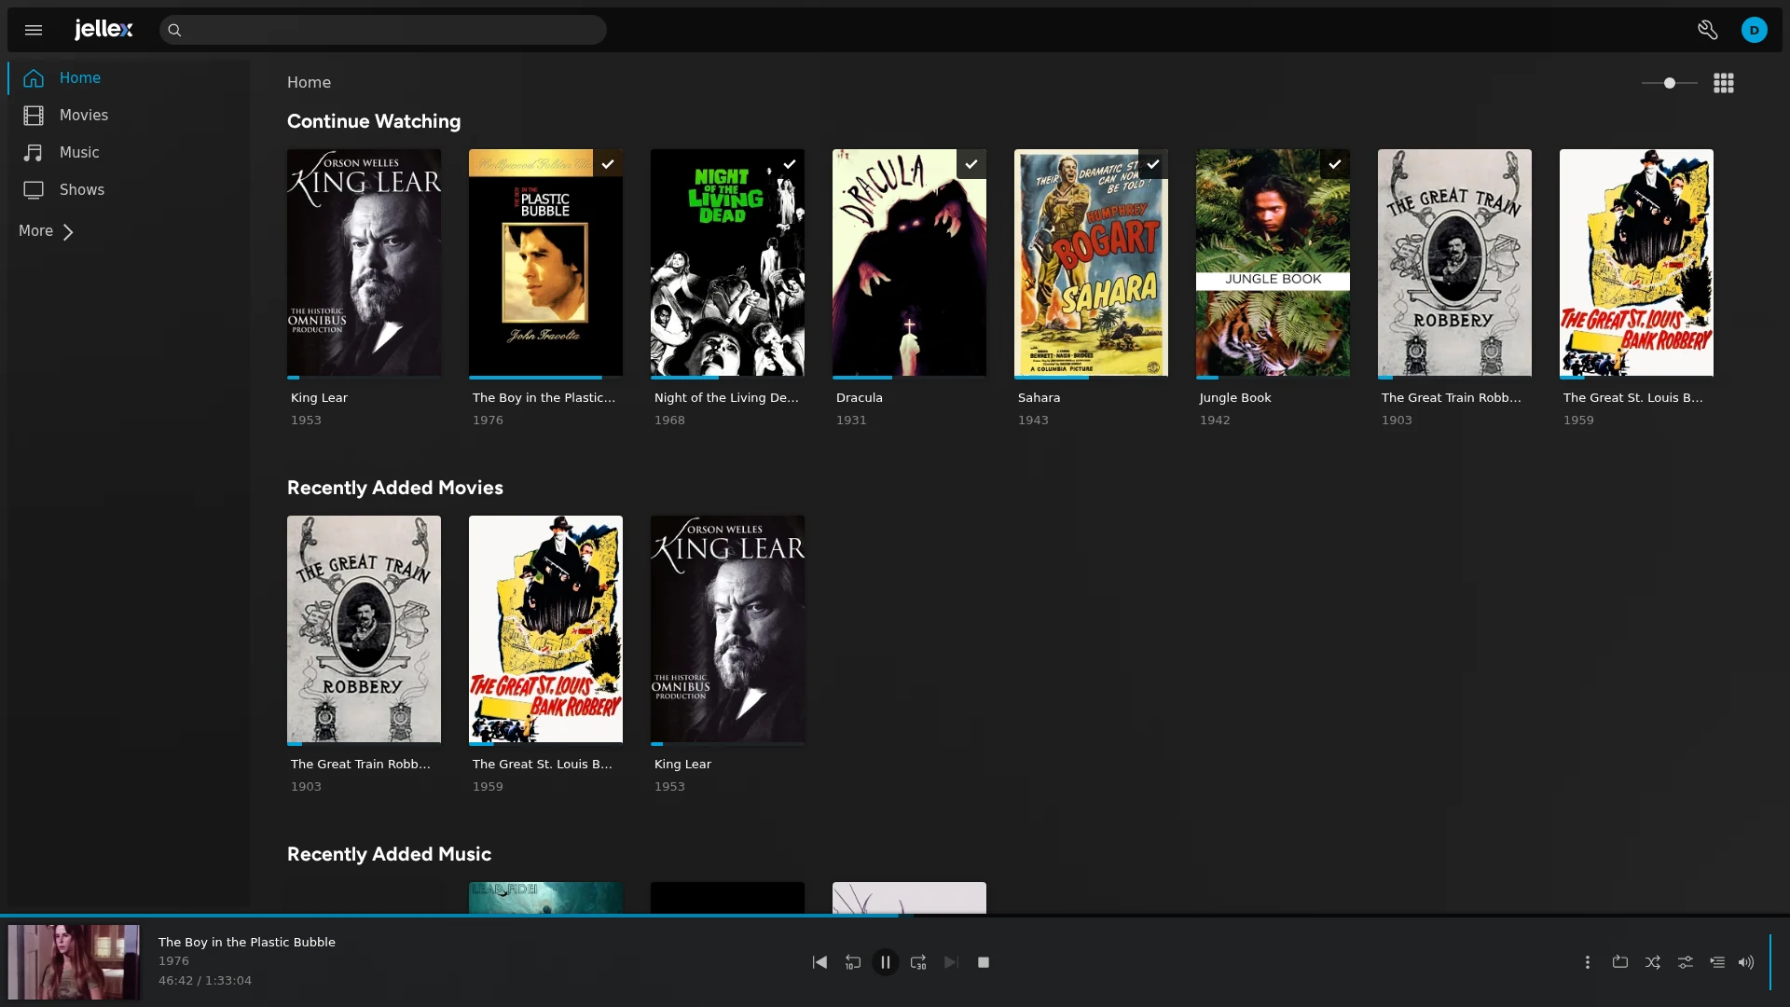The image size is (1790, 1007).
Task: Open the user avatar D menu
Action: (x=1754, y=30)
